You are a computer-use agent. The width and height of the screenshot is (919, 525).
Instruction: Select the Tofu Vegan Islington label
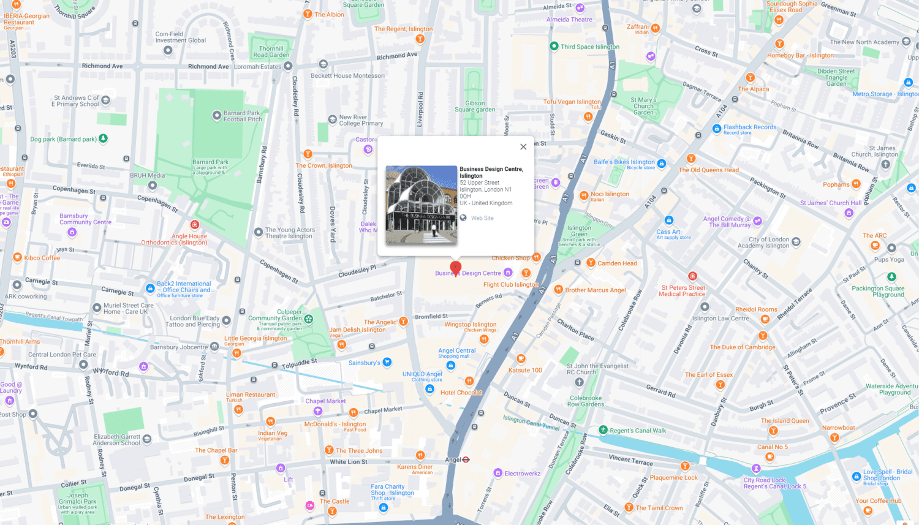572,102
